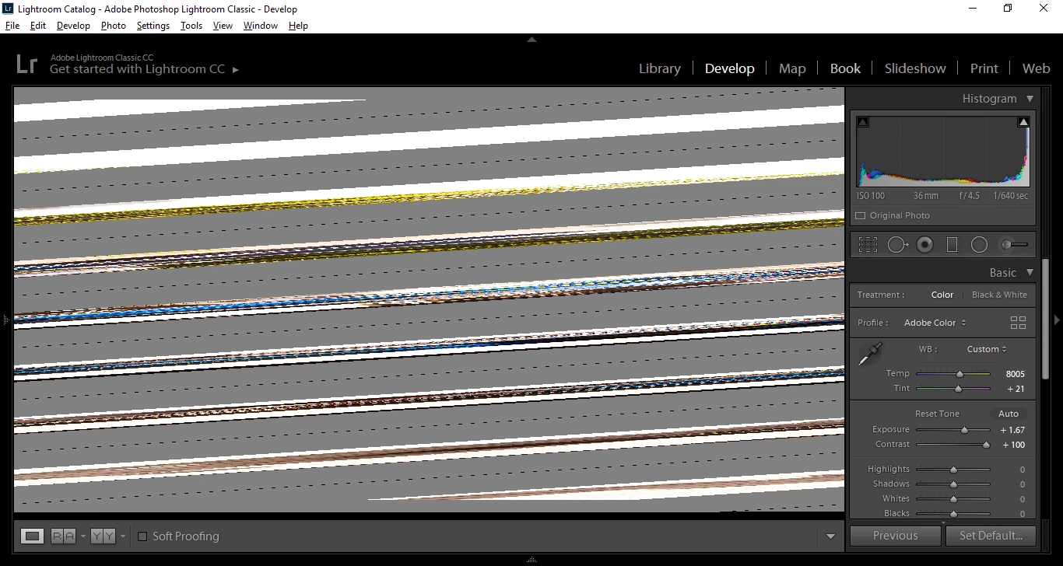This screenshot has height=566, width=1063.
Task: Open the Window menu
Action: pos(261,26)
